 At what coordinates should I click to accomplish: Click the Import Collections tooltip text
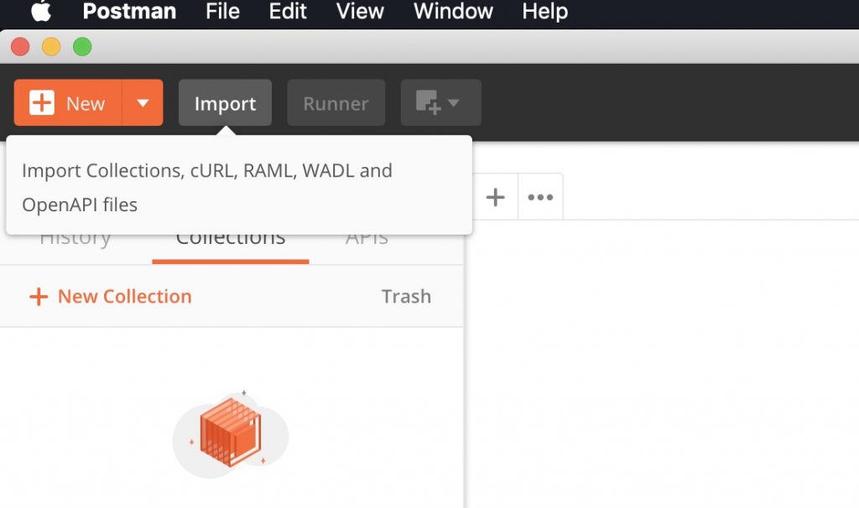click(207, 187)
